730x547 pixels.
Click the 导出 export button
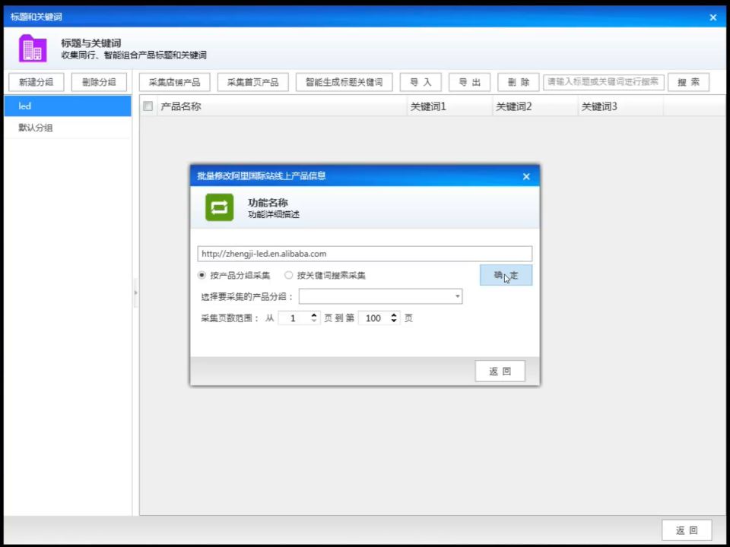point(469,82)
